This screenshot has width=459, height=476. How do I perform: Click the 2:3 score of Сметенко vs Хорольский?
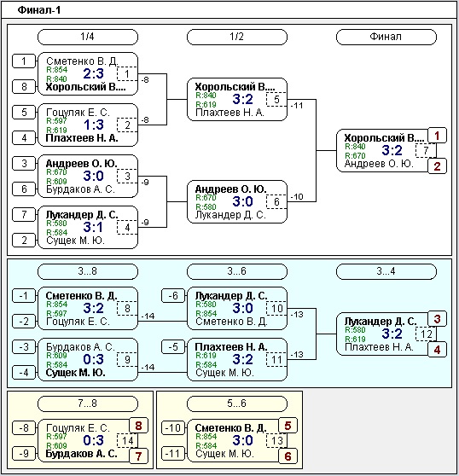click(94, 73)
